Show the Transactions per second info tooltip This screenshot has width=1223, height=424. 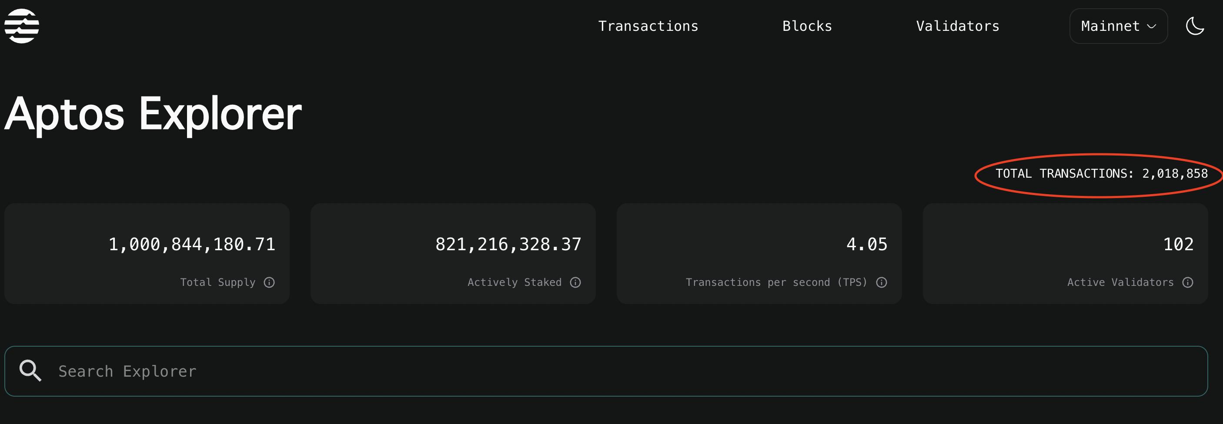coord(882,283)
